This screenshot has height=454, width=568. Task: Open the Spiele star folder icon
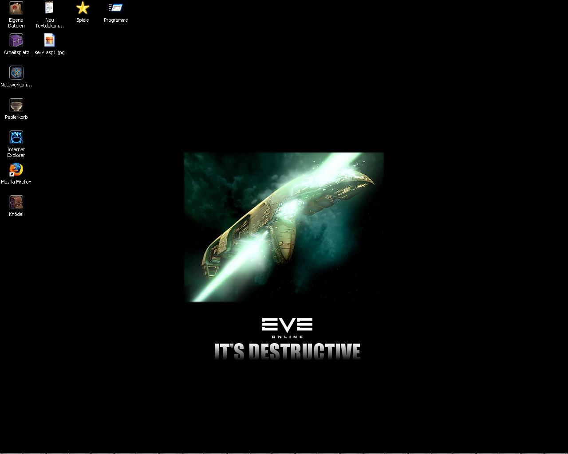(x=83, y=8)
